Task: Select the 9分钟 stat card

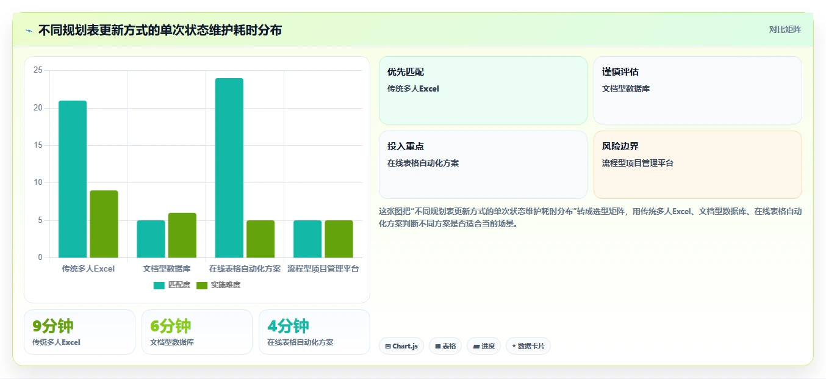Action: pyautogui.click(x=79, y=332)
